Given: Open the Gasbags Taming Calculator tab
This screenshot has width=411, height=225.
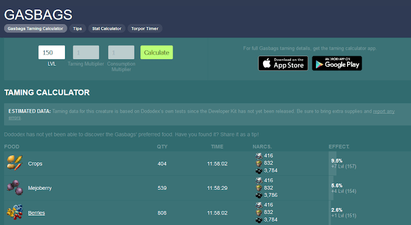Looking at the screenshot, I should (x=35, y=29).
